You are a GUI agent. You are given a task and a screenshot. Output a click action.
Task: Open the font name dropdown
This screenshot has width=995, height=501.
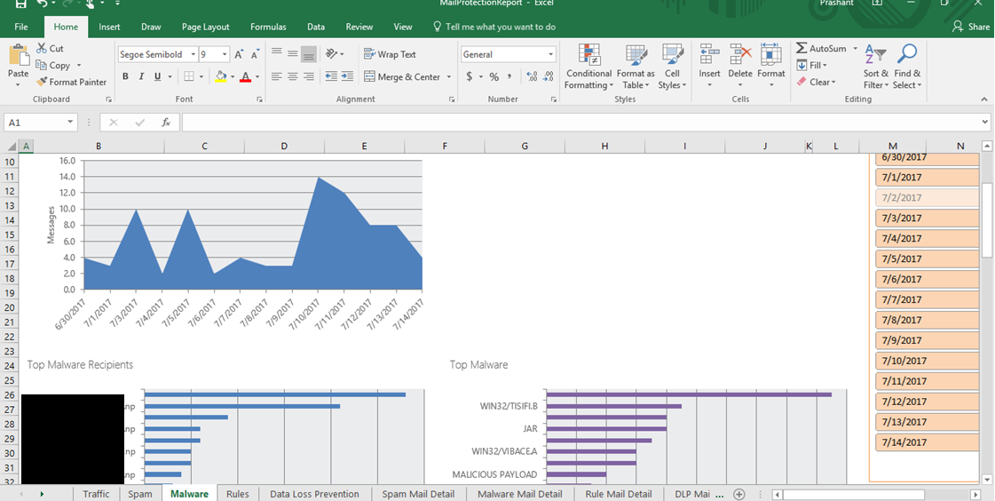pos(191,55)
